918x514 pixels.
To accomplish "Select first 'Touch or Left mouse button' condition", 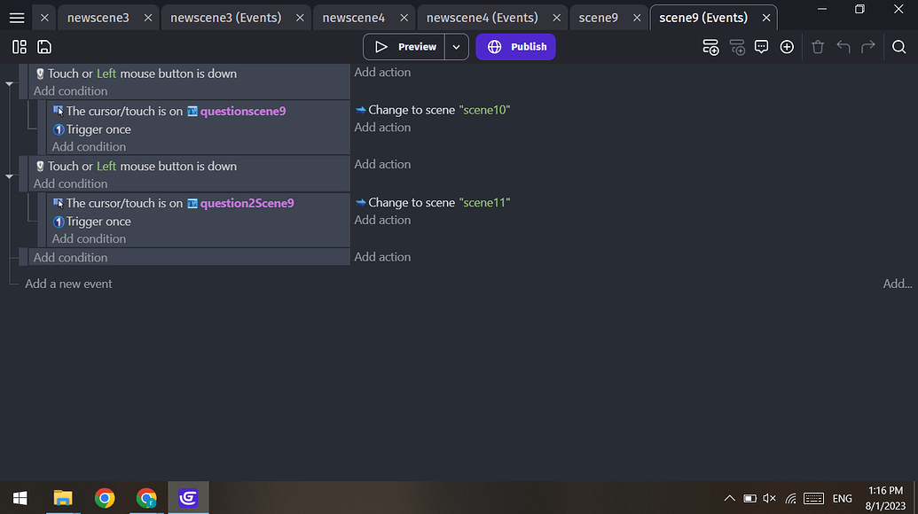I will click(137, 74).
